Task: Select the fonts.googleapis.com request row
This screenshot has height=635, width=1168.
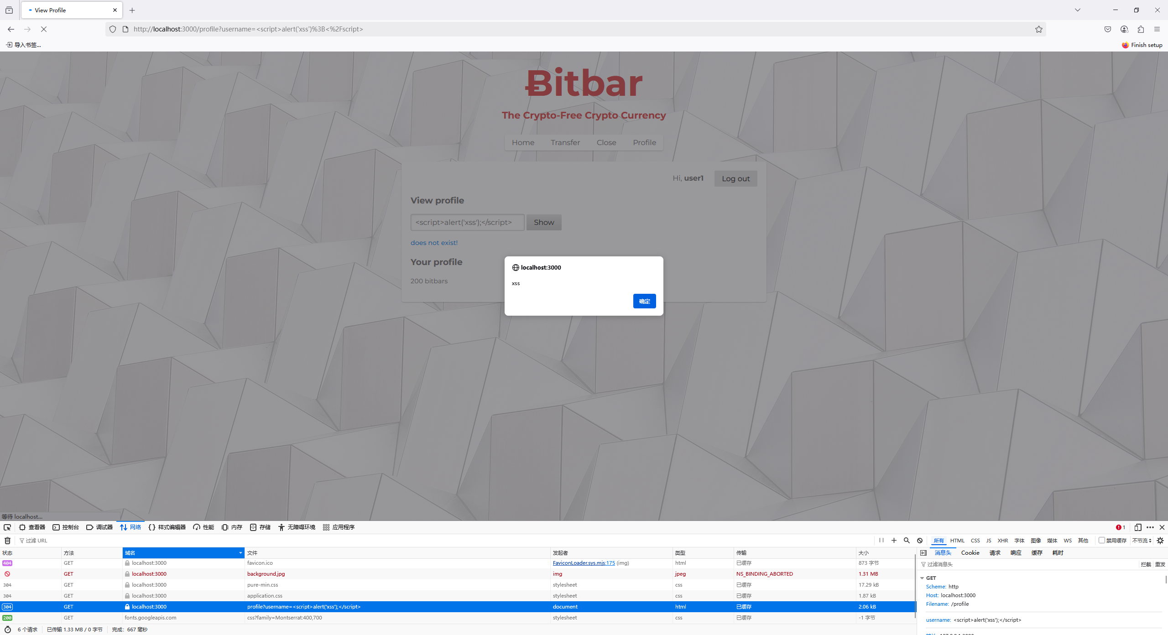Action: click(458, 618)
